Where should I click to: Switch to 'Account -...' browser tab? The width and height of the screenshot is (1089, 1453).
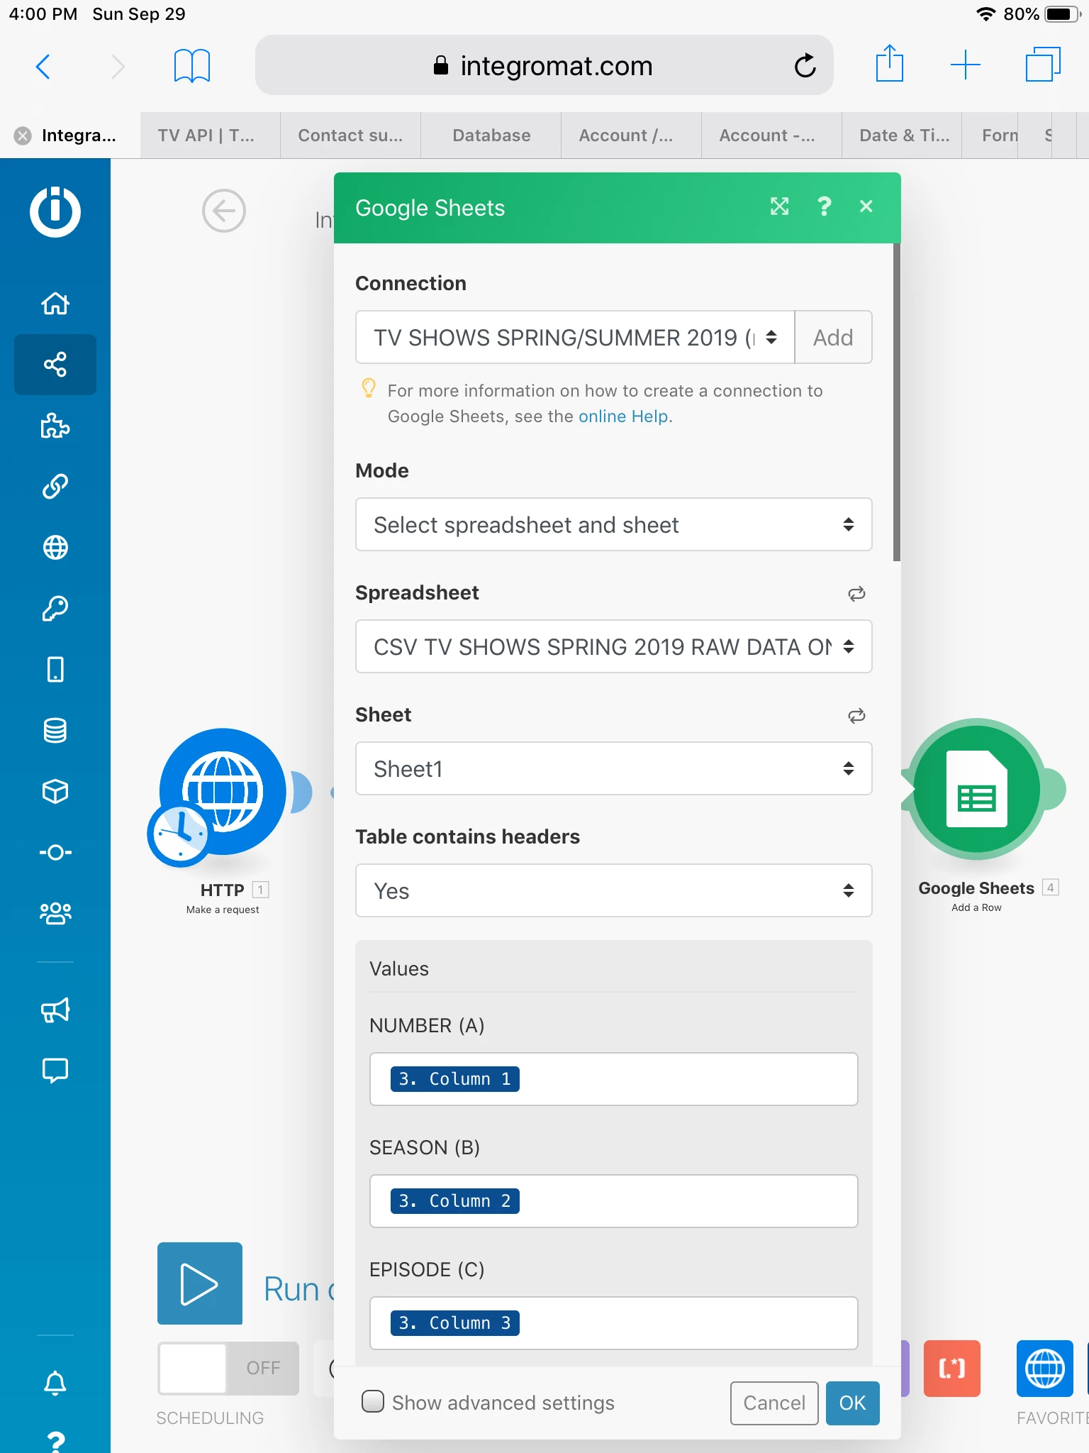coord(771,135)
